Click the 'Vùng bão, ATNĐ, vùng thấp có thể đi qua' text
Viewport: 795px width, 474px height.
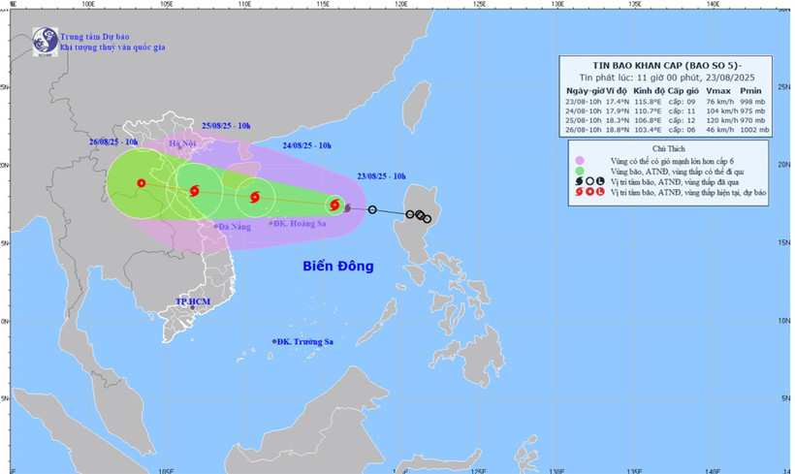(678, 172)
